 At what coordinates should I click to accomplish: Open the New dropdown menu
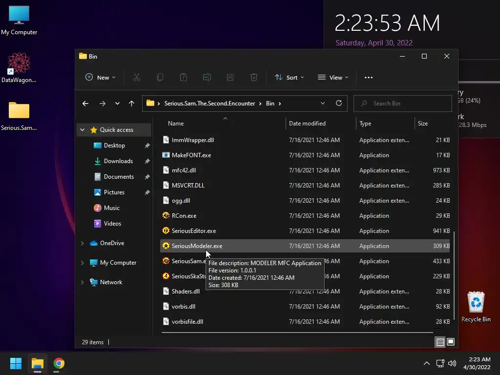101,77
